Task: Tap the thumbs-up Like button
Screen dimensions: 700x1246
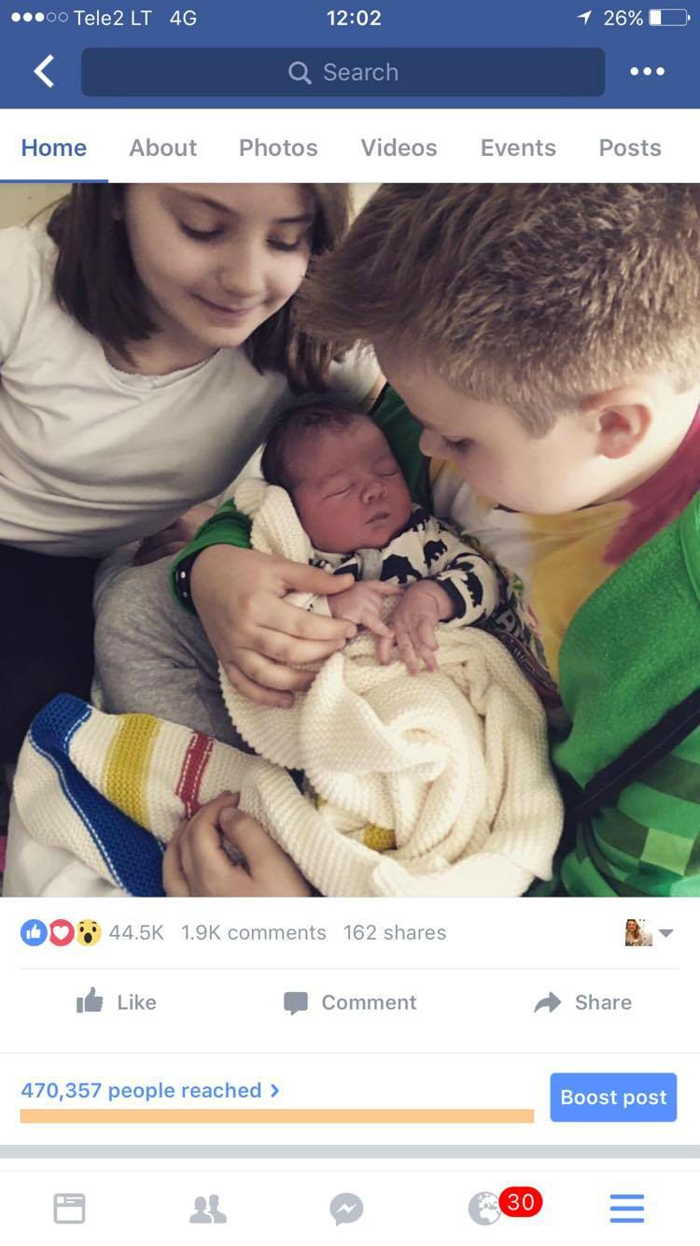Action: click(x=117, y=1002)
